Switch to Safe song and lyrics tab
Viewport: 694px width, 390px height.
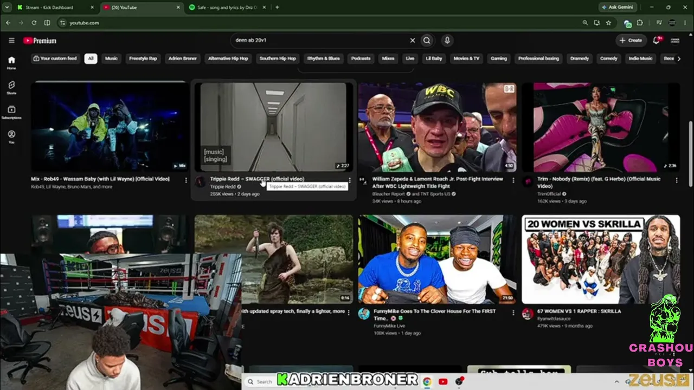[228, 8]
